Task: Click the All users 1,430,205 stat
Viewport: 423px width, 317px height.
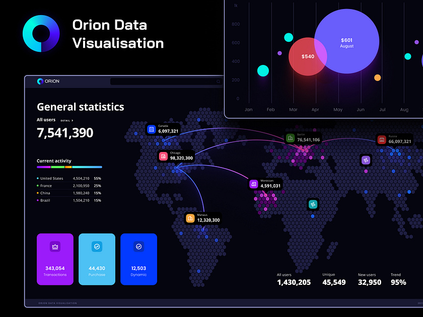Action: pos(294,280)
